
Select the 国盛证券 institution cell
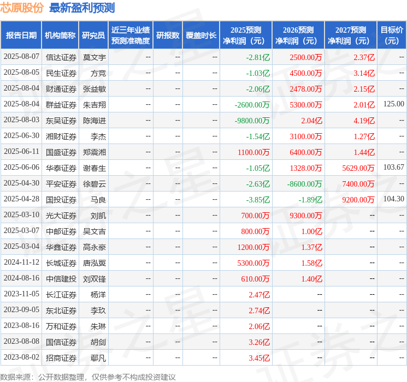point(61,152)
